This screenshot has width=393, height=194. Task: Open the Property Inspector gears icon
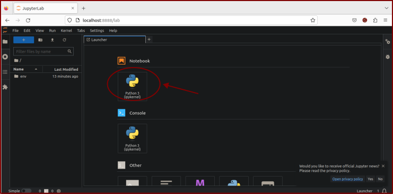click(388, 42)
